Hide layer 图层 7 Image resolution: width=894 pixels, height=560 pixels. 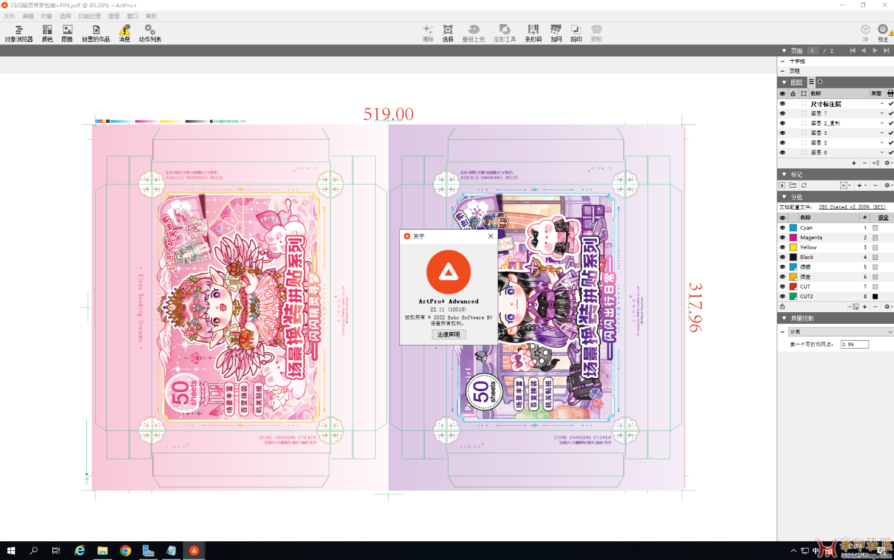782,114
